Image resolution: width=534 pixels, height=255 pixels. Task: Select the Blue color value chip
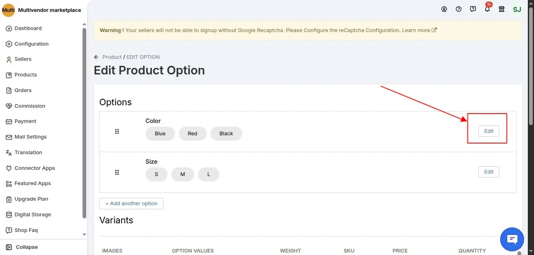click(160, 134)
